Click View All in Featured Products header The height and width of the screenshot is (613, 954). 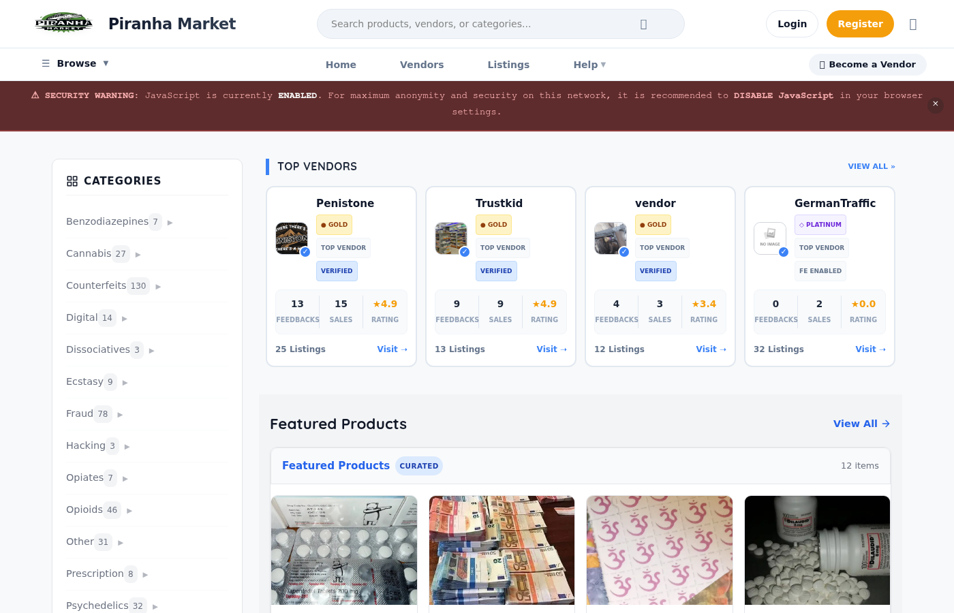coord(861,424)
